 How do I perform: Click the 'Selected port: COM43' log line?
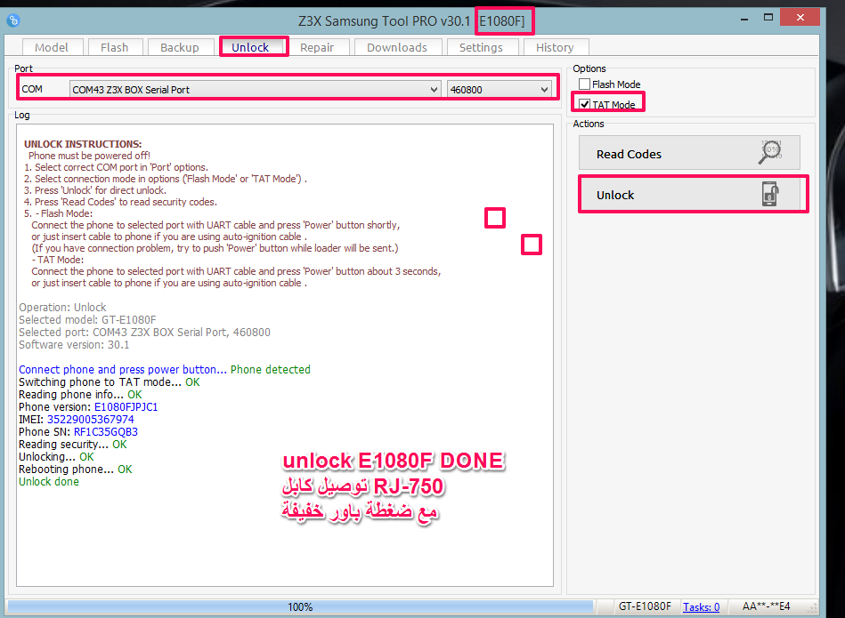pyautogui.click(x=144, y=333)
